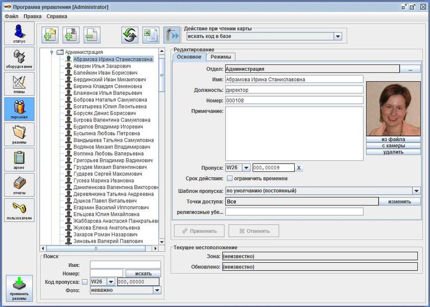Open the архив sidebar section

point(19,160)
